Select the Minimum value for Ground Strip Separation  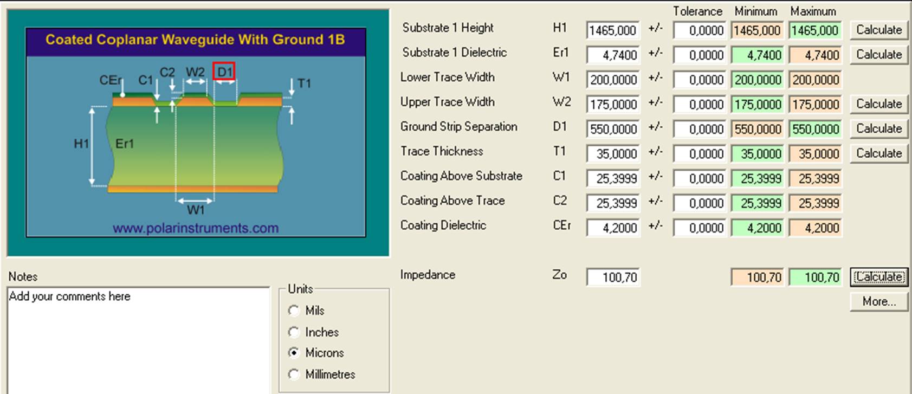point(757,130)
